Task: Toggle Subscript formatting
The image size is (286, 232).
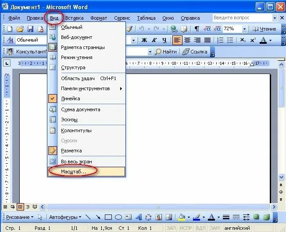Action: coord(243,40)
